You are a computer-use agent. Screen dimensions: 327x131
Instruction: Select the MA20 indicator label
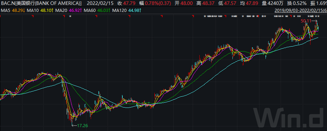point(61,10)
